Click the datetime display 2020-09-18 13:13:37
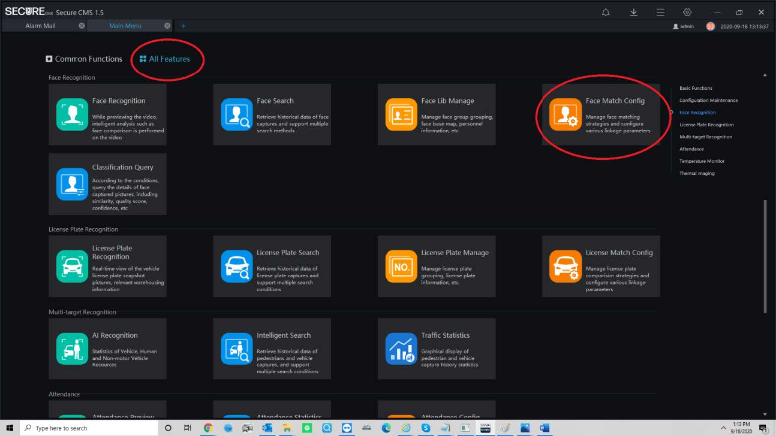776x436 pixels. [744, 26]
